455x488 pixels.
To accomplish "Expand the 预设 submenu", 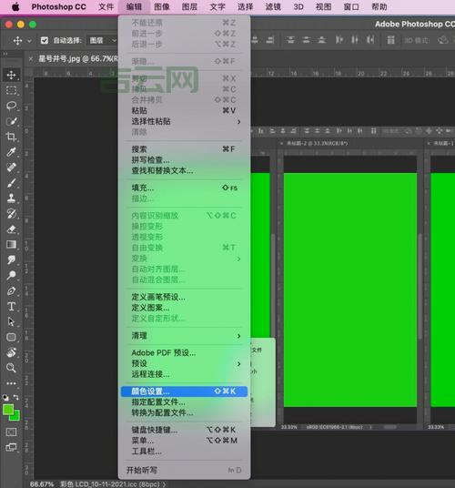I will [184, 363].
